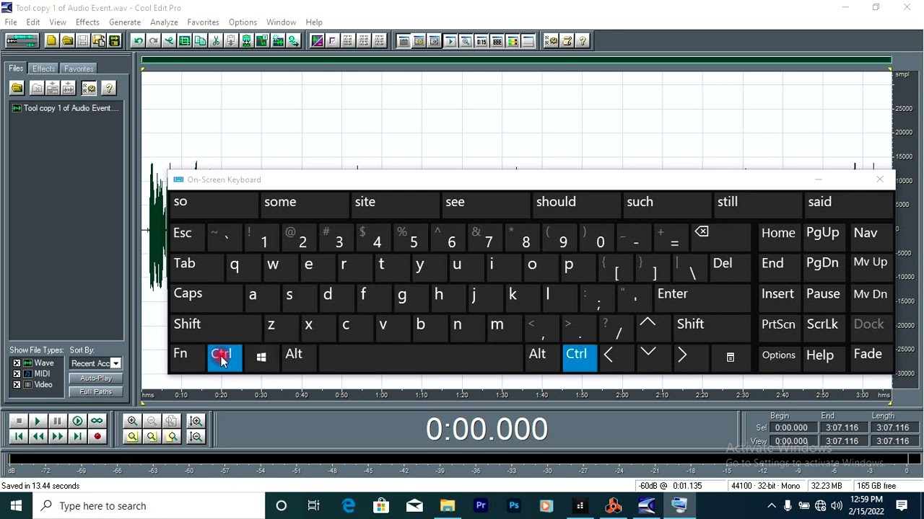Image resolution: width=924 pixels, height=519 pixels.
Task: Open Analyze menu
Action: [x=164, y=22]
